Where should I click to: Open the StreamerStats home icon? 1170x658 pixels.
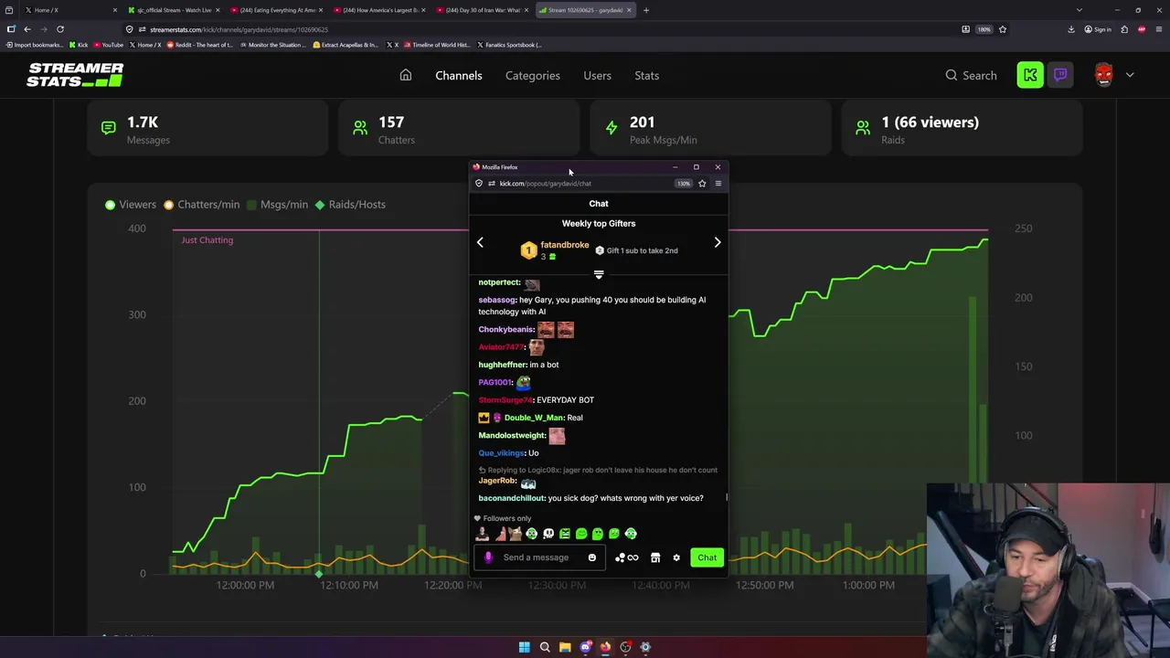(x=406, y=75)
